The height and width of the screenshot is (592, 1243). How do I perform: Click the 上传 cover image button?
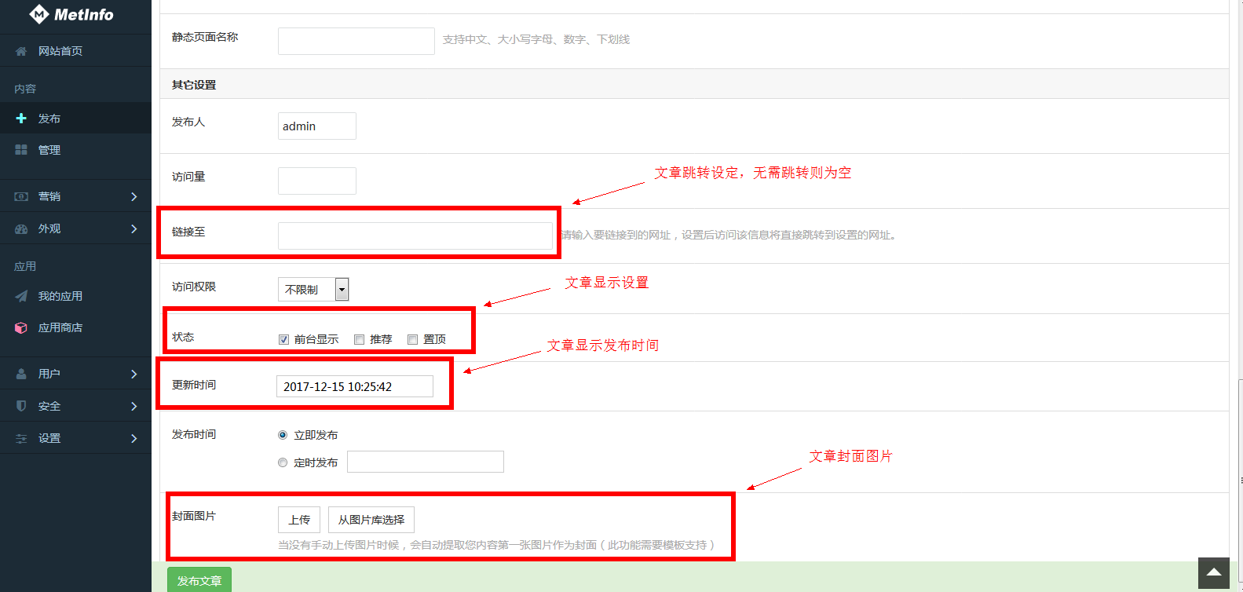pyautogui.click(x=299, y=520)
